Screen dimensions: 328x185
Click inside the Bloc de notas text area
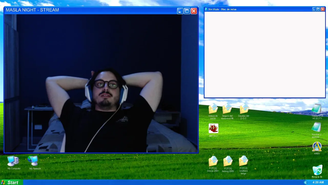[x=265, y=54]
